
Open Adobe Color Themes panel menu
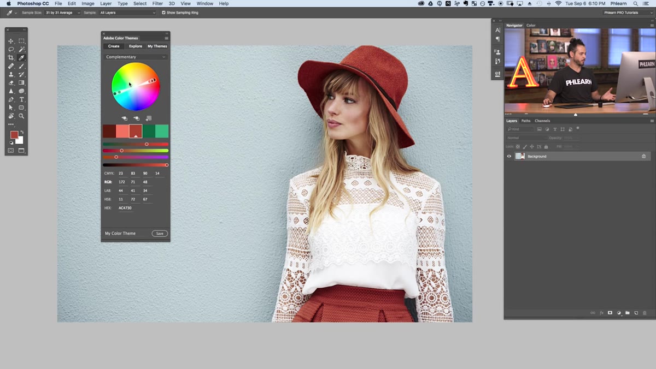tap(167, 38)
